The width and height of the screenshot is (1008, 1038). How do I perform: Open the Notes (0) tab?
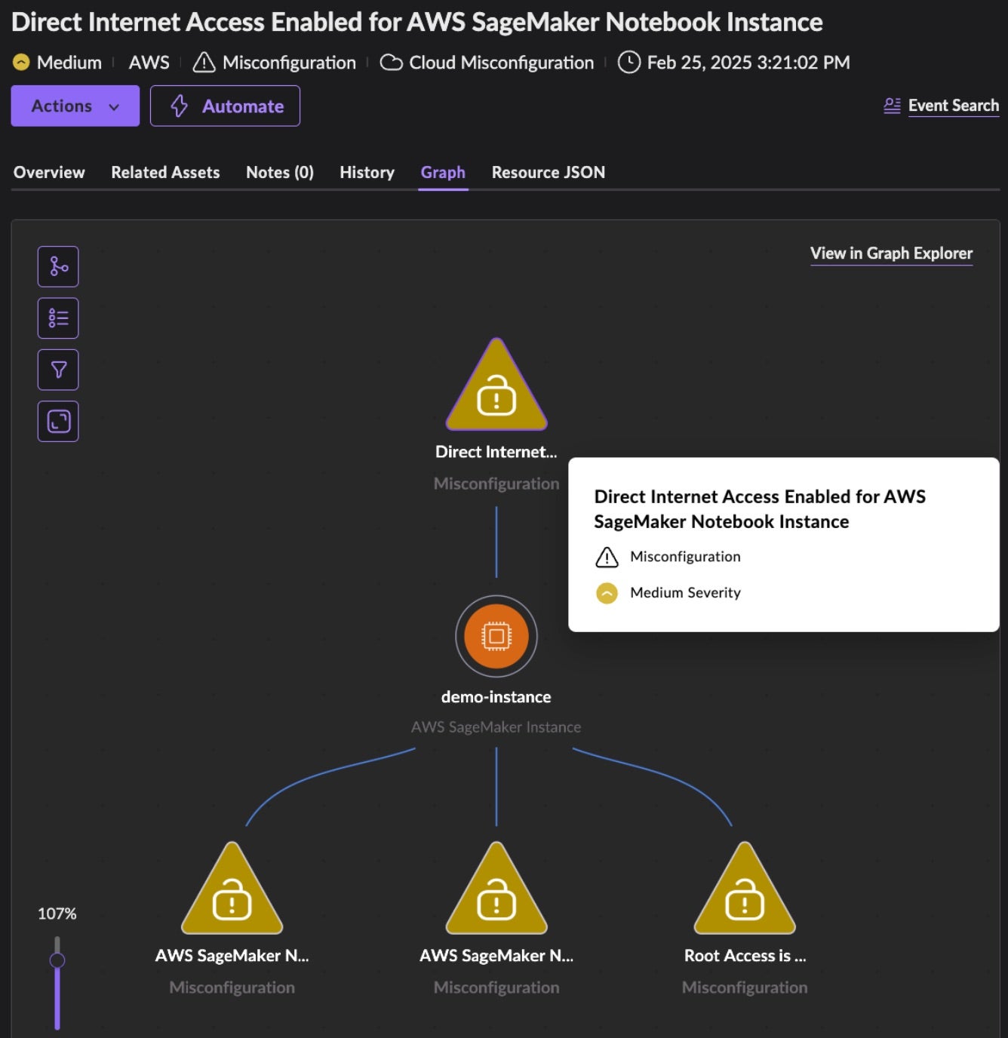tap(279, 173)
